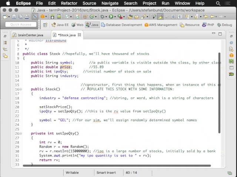This screenshot has width=237, height=177.
Task: Switch to AWS Management perspective
Action: point(161,25)
